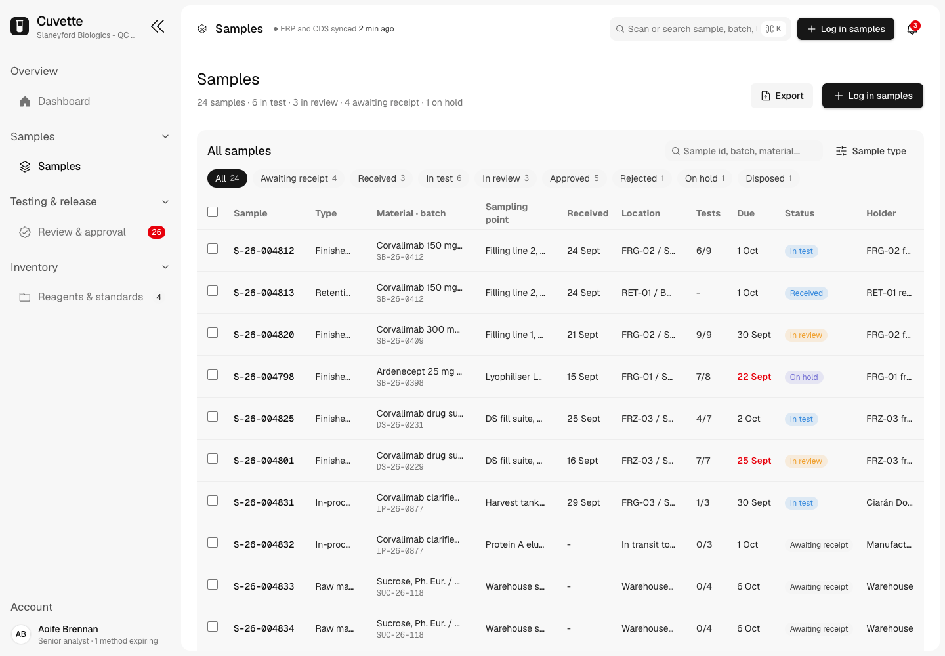Select the Awaiting receipt tab
The width and height of the screenshot is (945, 656).
click(x=299, y=178)
